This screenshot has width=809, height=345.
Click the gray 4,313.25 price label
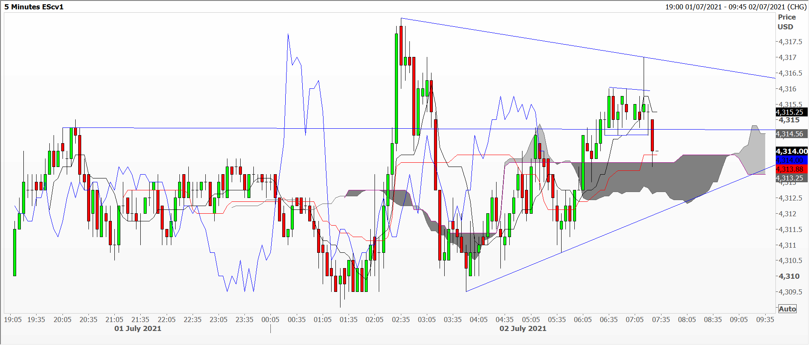coord(791,178)
